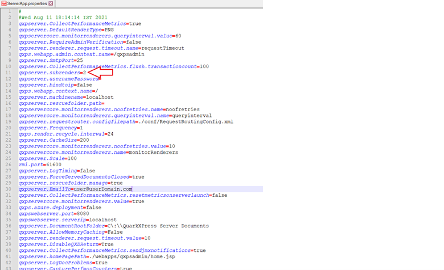The image size is (444, 270).
Task: Click the 'qxpswebserver.serverip=localhost' line
Action: (68, 220)
